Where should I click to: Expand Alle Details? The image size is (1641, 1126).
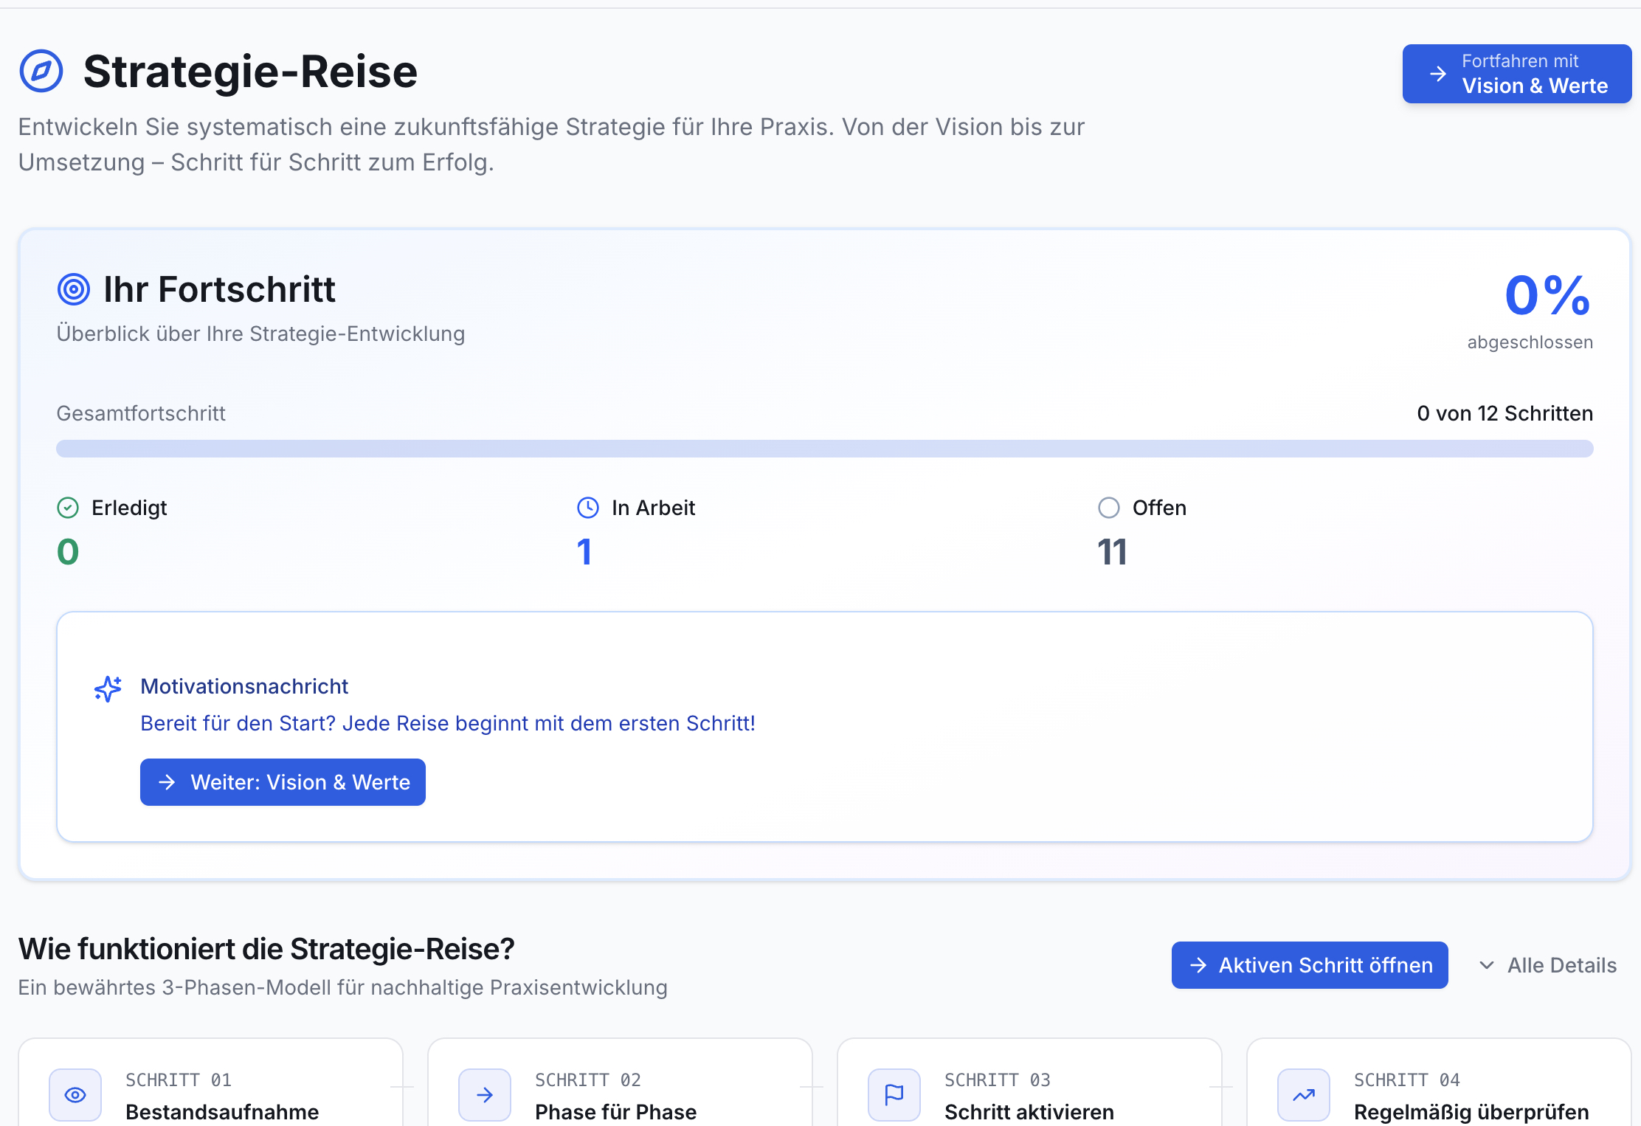[1548, 965]
